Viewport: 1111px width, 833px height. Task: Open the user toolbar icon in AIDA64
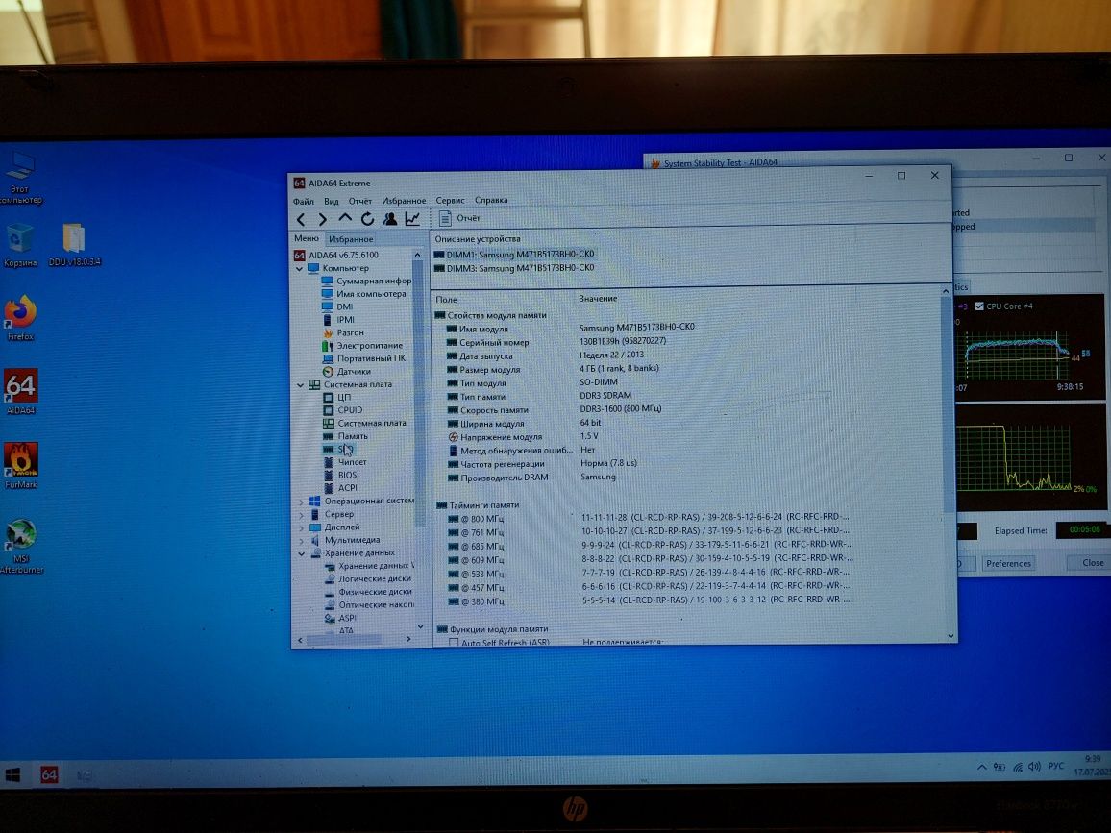[x=389, y=219]
